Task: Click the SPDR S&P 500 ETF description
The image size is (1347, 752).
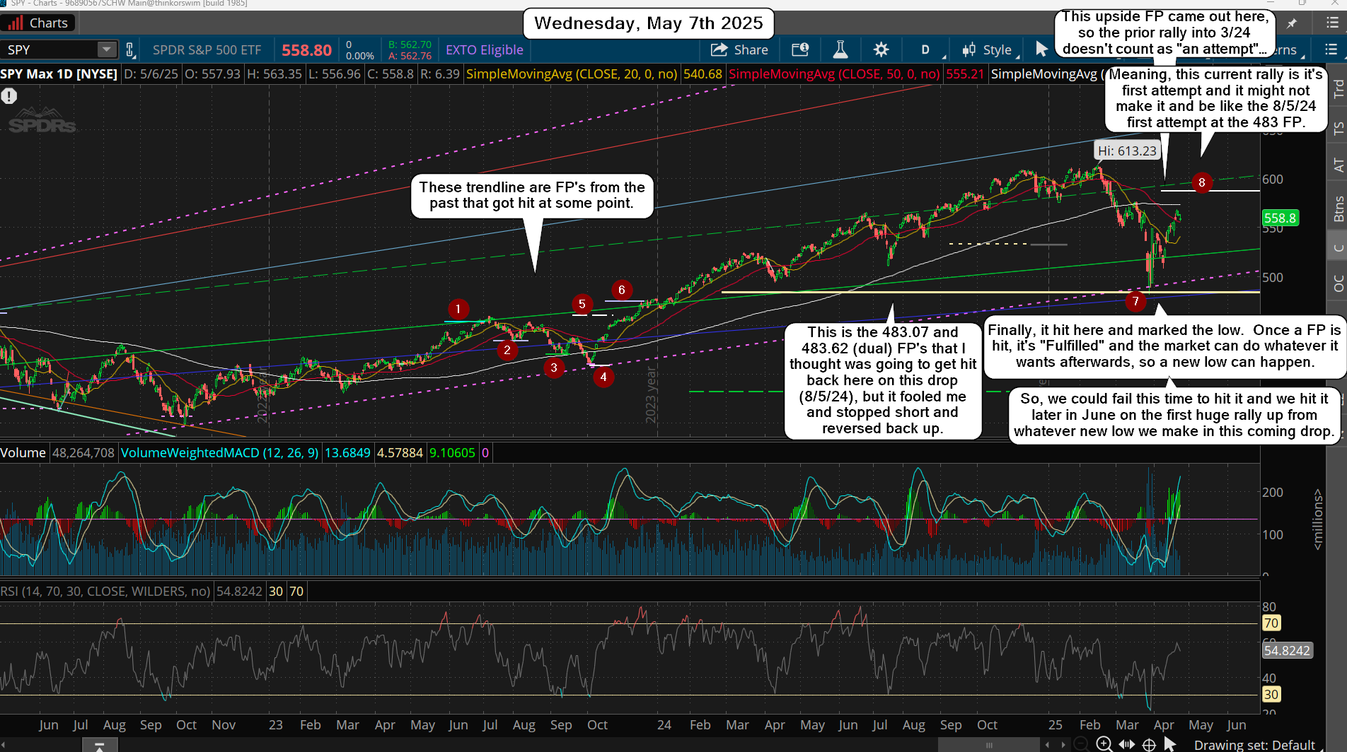Action: point(207,49)
